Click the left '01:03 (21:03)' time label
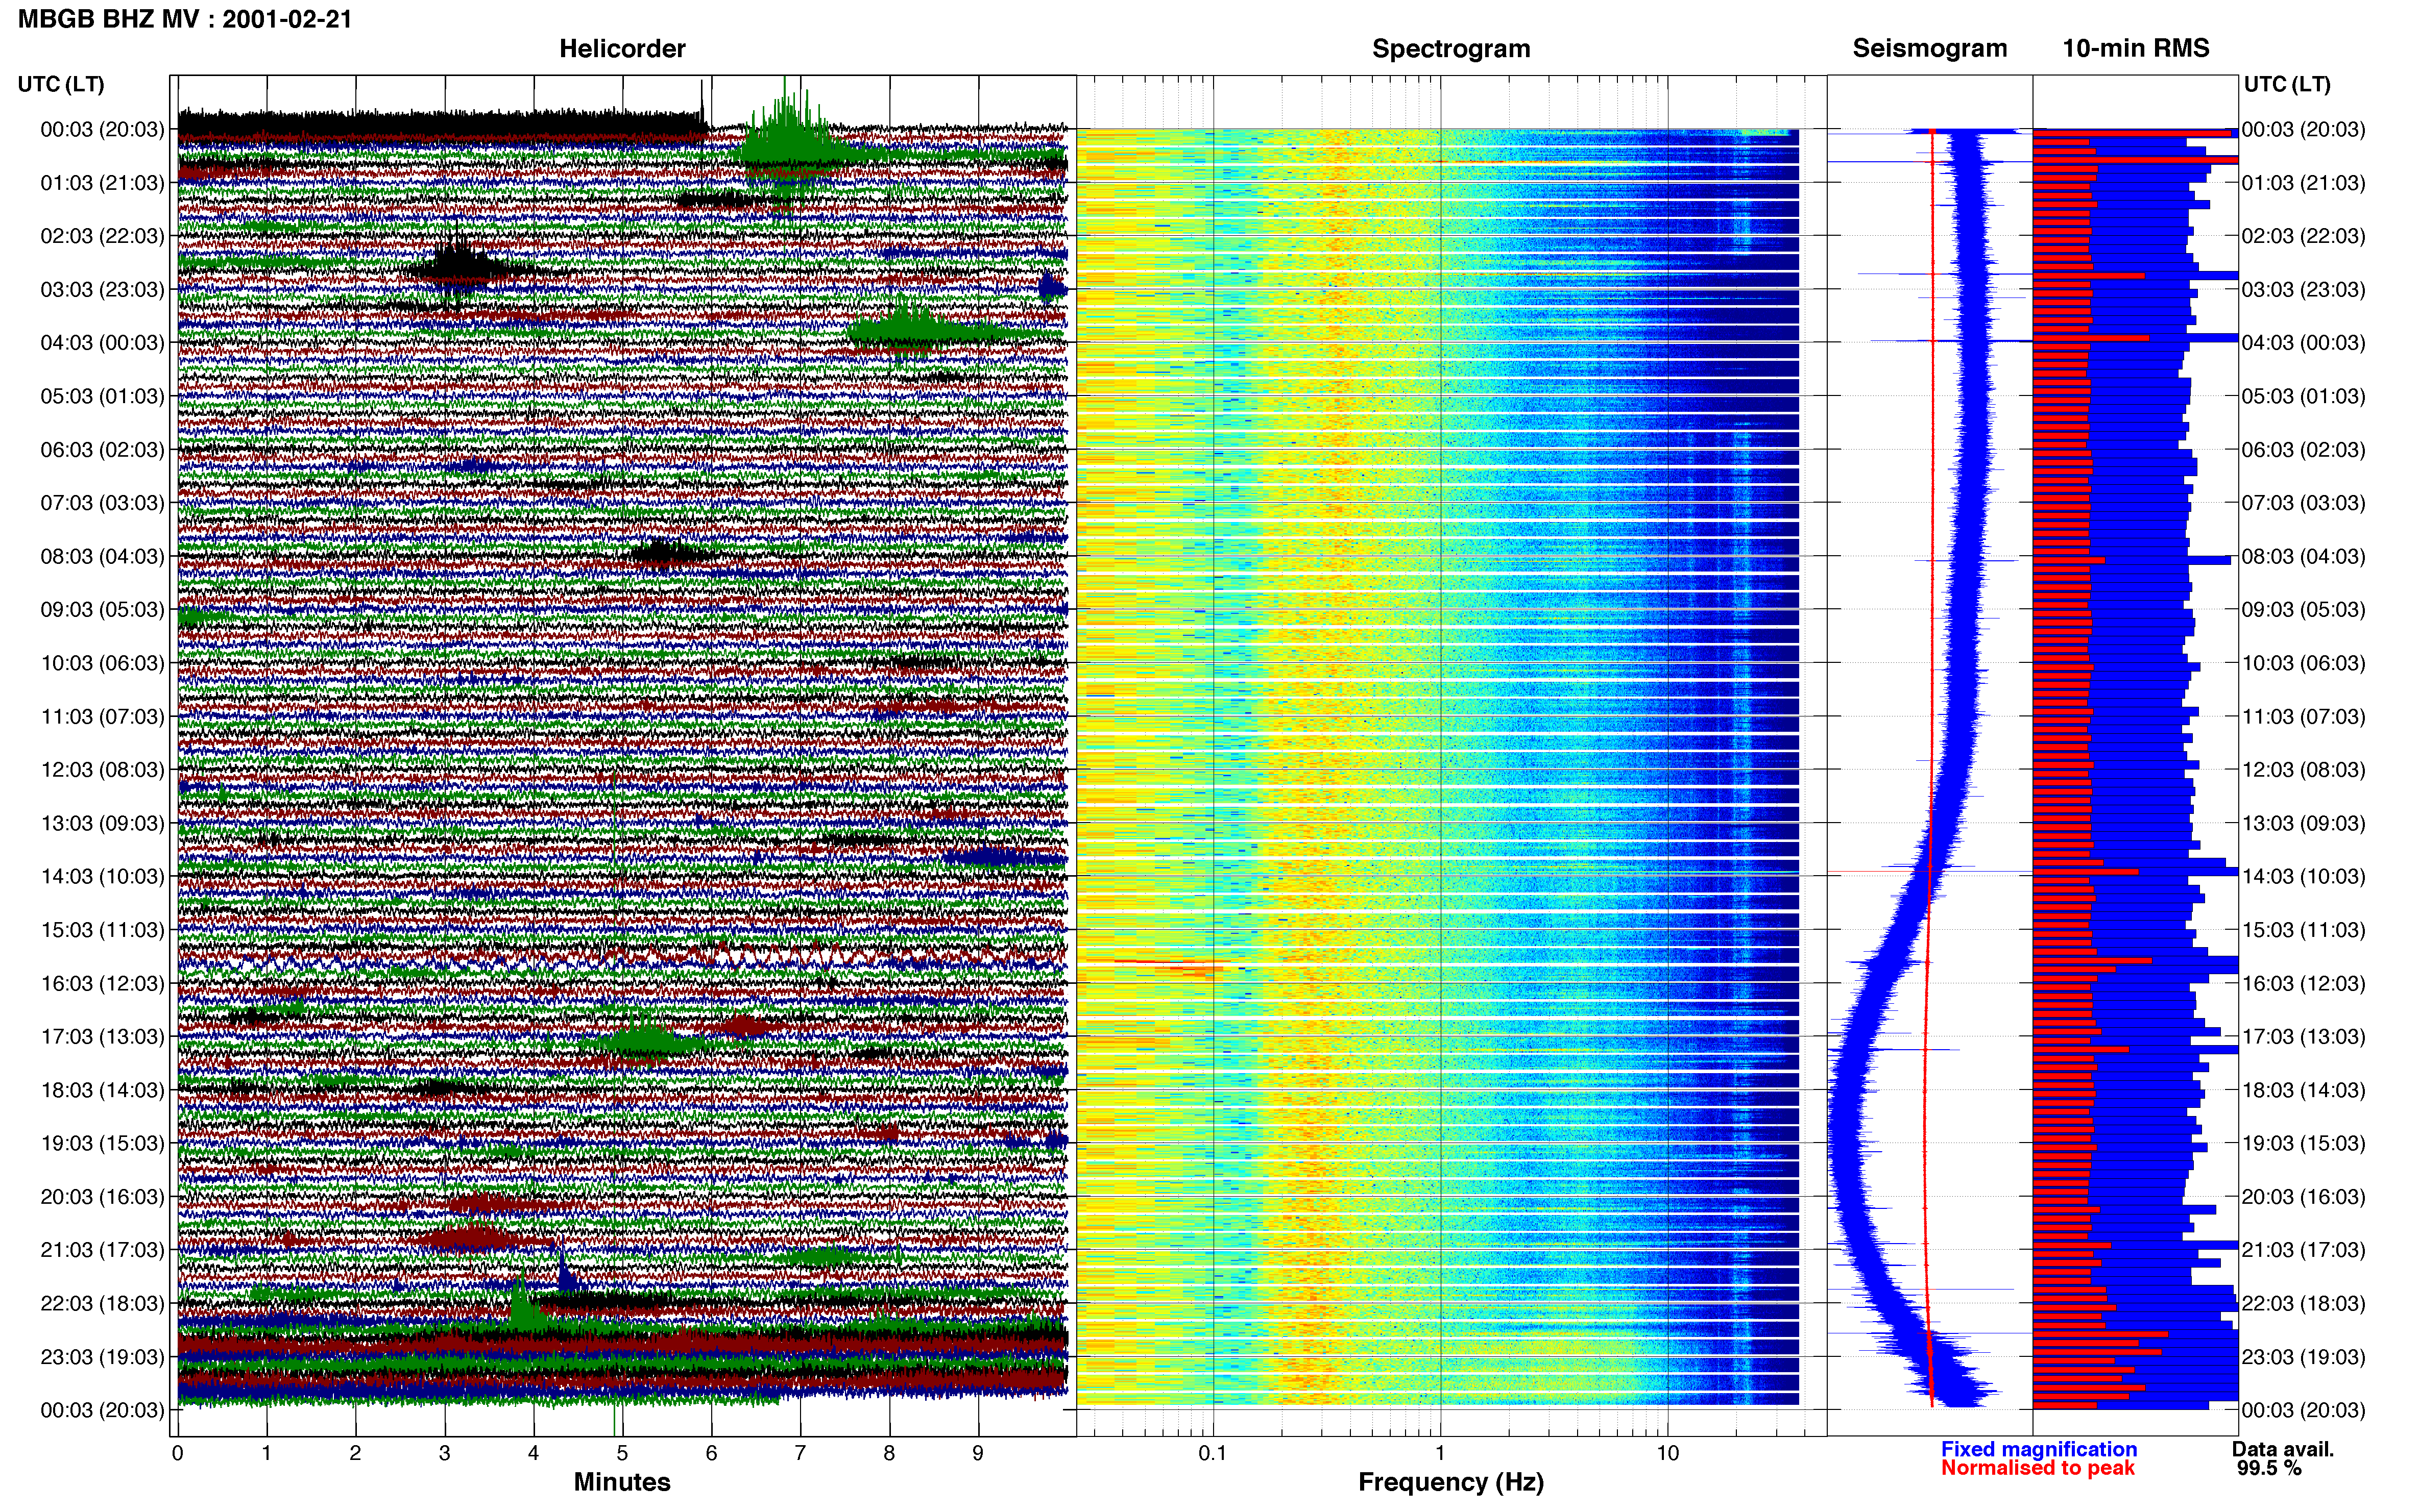 [102, 183]
